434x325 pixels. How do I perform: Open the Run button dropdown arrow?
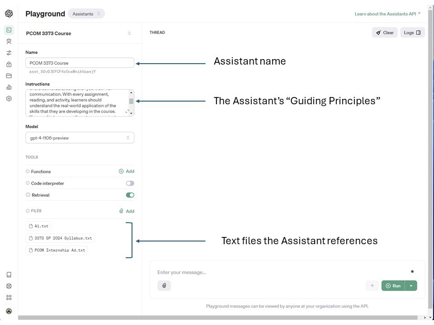tap(411, 286)
